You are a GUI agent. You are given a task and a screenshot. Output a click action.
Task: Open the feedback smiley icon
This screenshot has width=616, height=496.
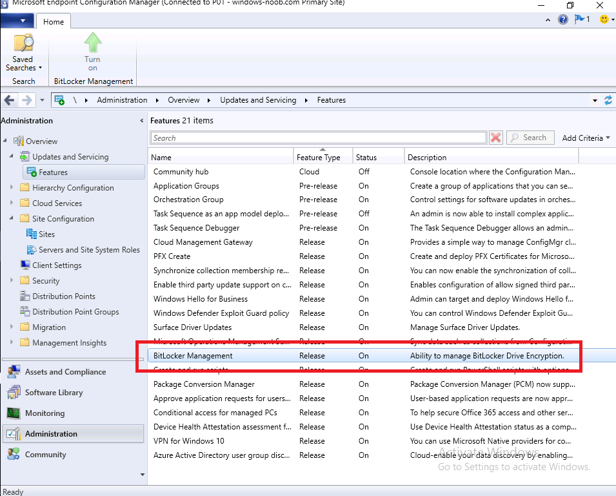604,19
